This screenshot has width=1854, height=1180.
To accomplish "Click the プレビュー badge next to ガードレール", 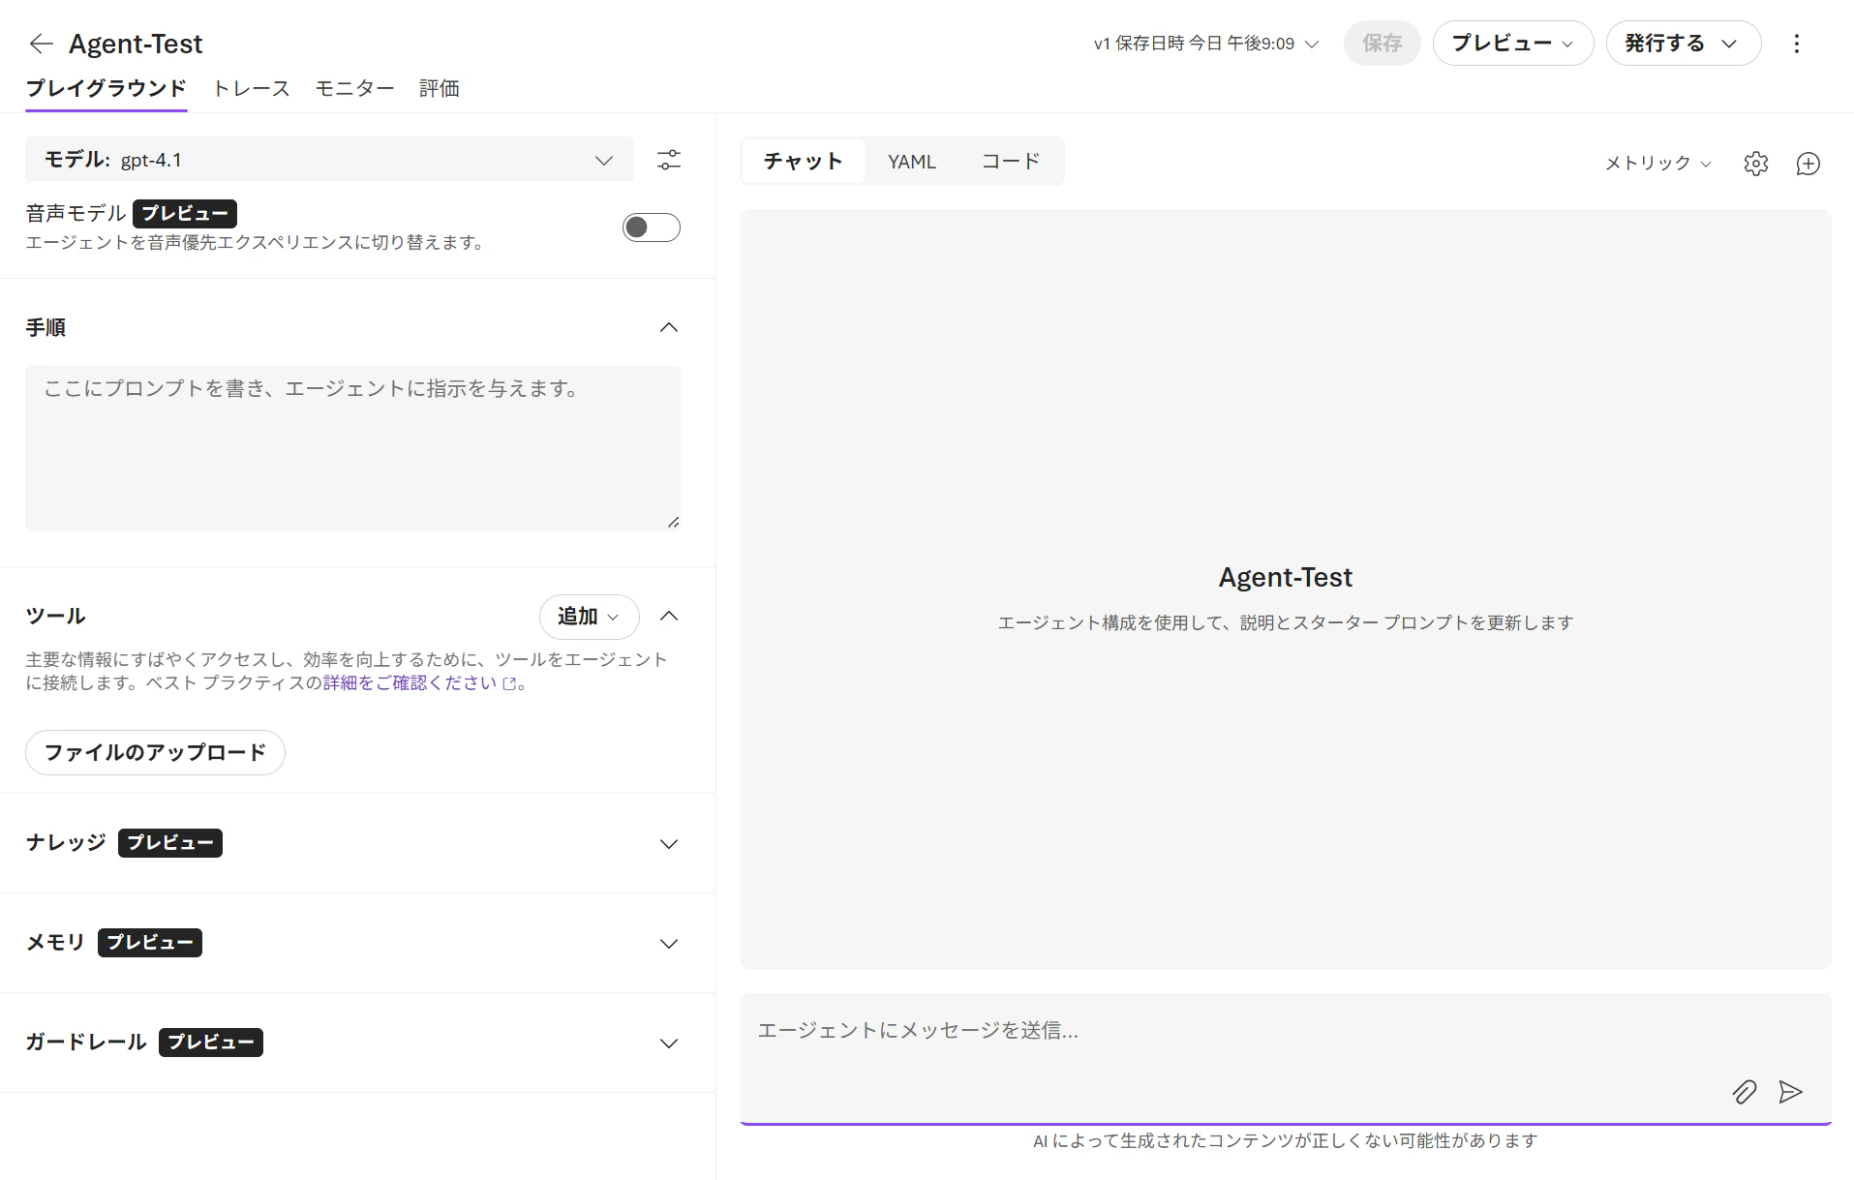I will pyautogui.click(x=211, y=1043).
